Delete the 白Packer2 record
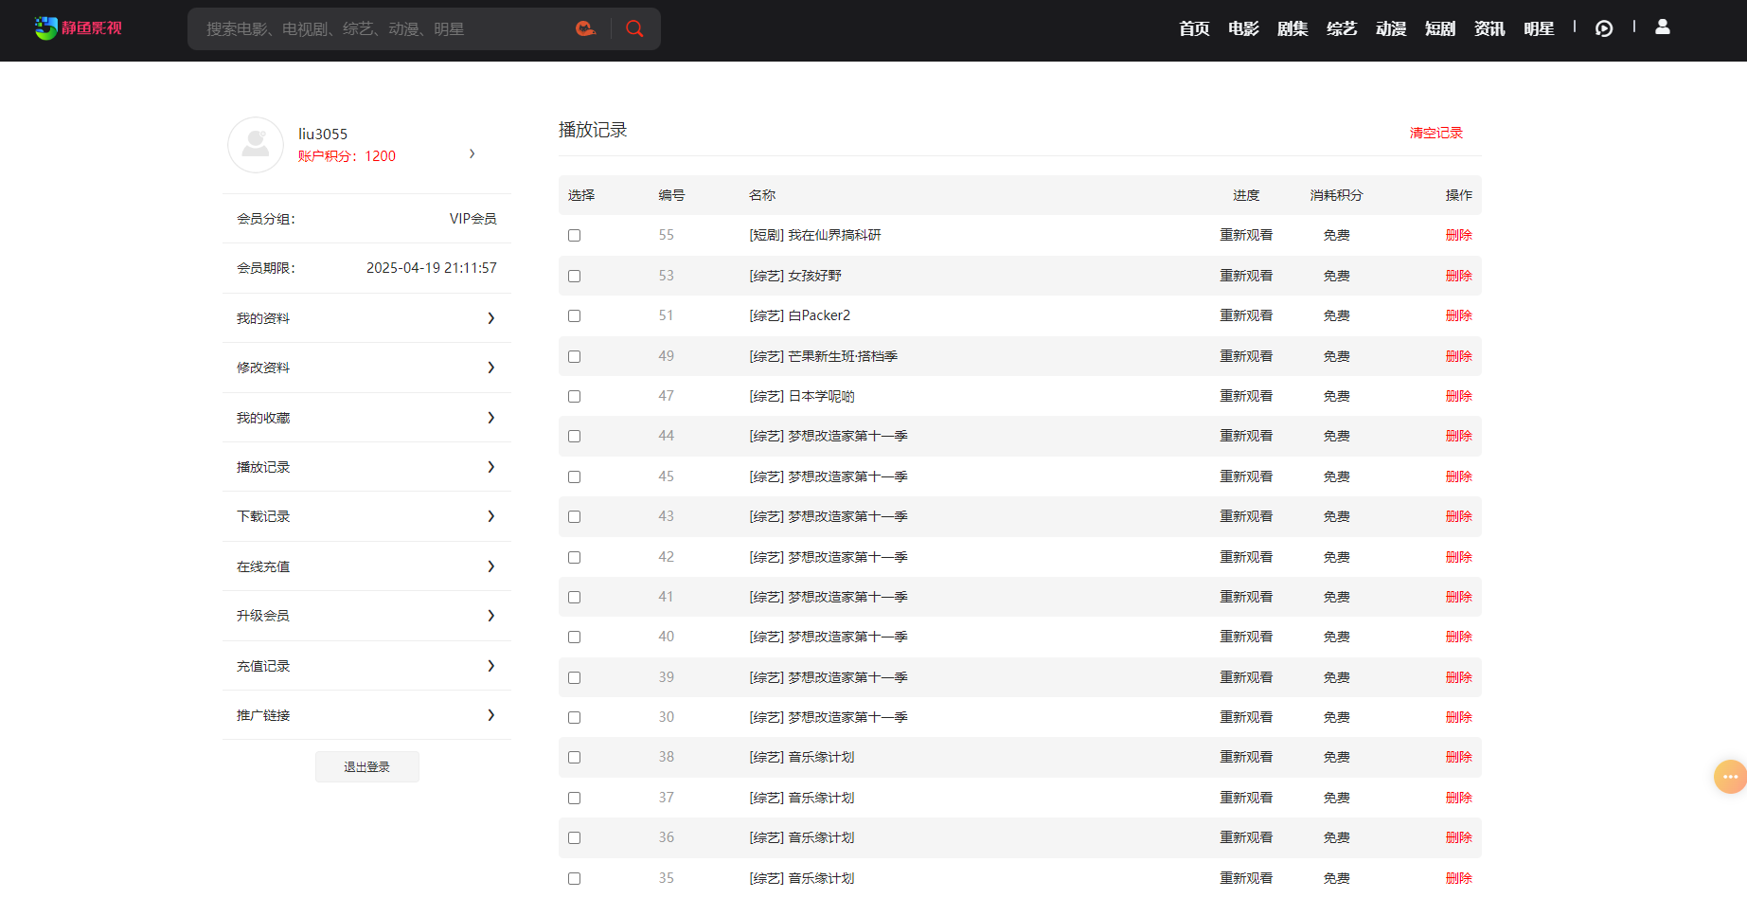The image size is (1747, 898). pyautogui.click(x=1458, y=316)
